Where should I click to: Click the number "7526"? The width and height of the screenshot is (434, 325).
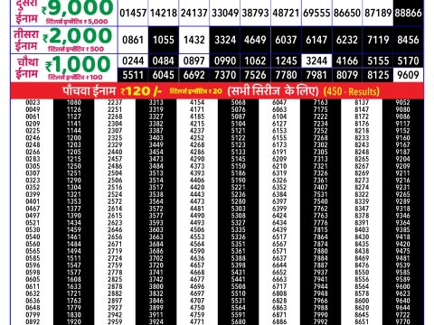tap(255, 75)
